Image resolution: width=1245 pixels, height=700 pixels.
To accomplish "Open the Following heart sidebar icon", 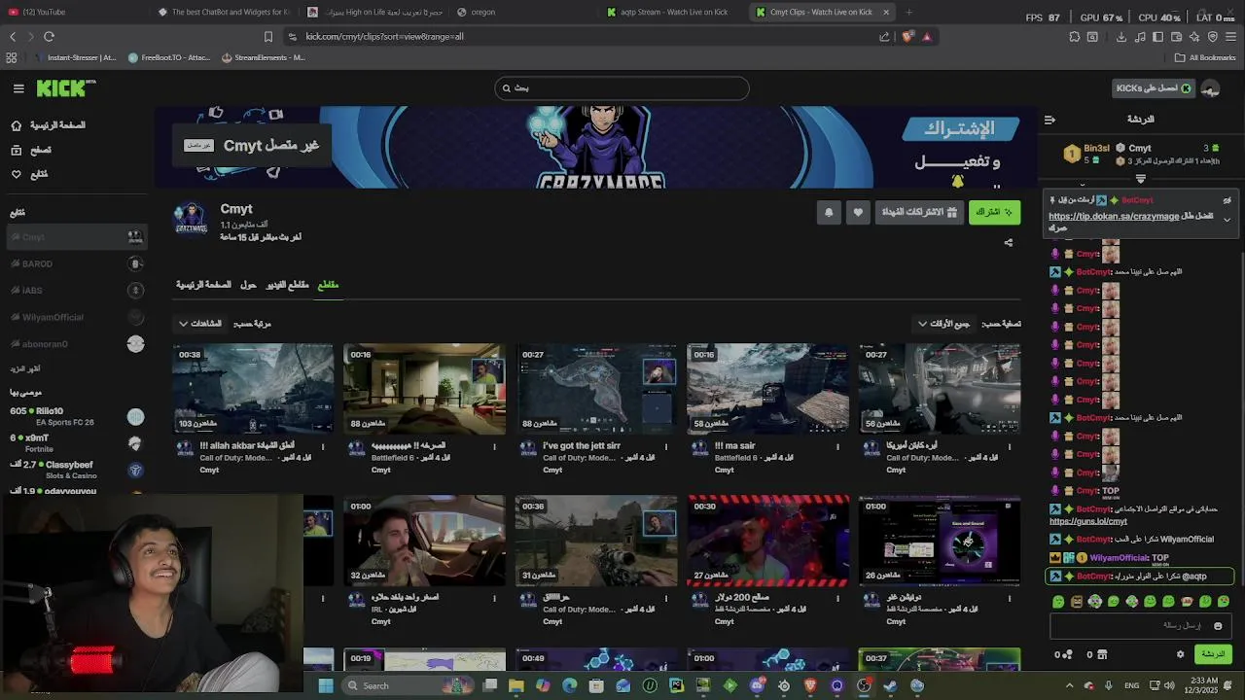I will 17,174.
